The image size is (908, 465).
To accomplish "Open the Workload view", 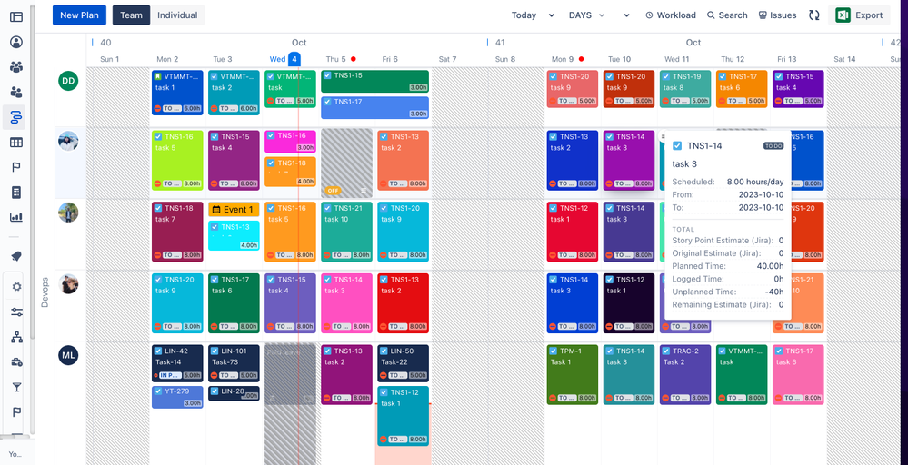I will [671, 15].
